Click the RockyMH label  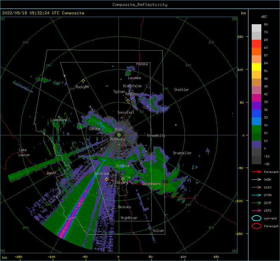click(x=82, y=87)
